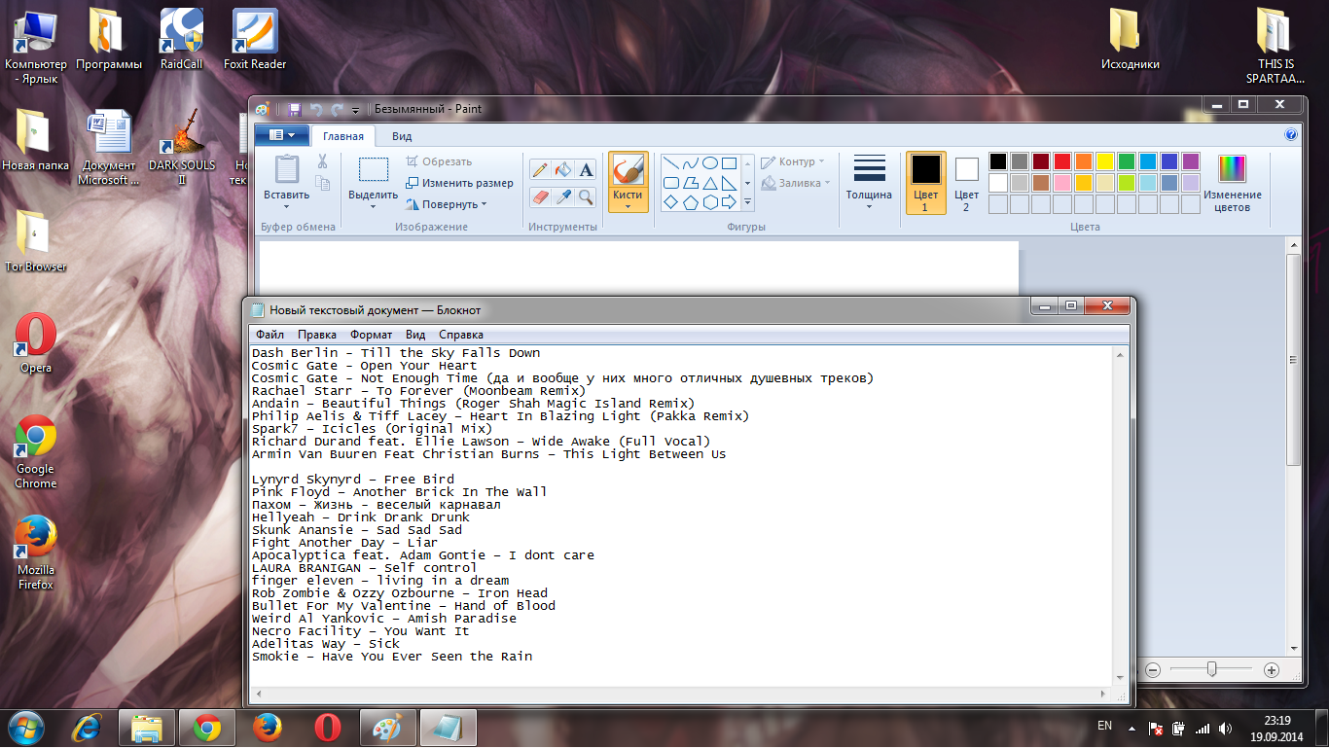1329x749 pixels.
Task: Pick the yellow color swatch in Paint palette
Action: (x=1105, y=161)
